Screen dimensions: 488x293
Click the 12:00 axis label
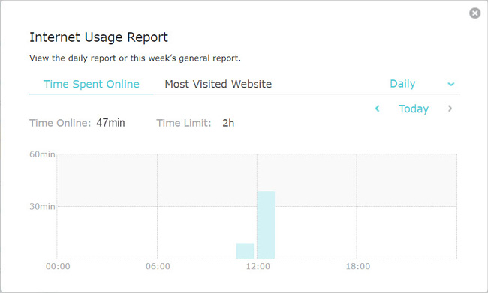pos(258,266)
